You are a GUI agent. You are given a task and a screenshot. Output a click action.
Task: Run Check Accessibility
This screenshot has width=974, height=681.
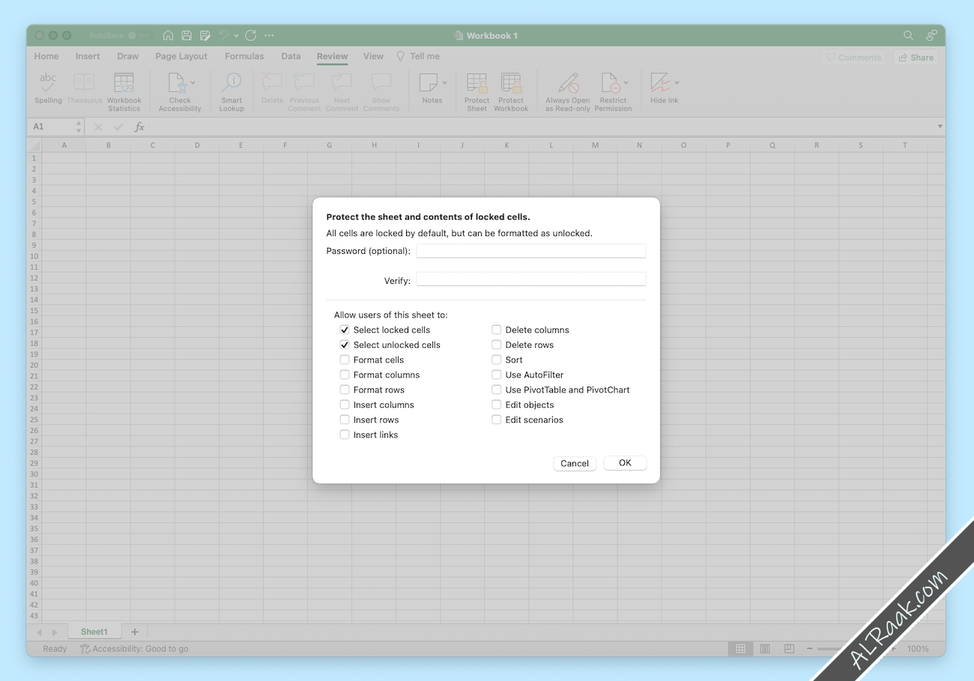click(180, 92)
